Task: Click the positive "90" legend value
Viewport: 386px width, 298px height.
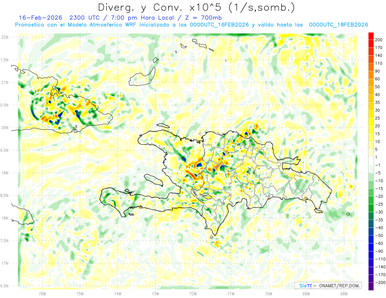Action: tap(378, 71)
